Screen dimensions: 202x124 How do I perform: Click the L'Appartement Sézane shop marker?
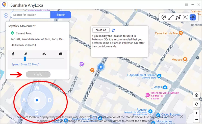[159, 76]
